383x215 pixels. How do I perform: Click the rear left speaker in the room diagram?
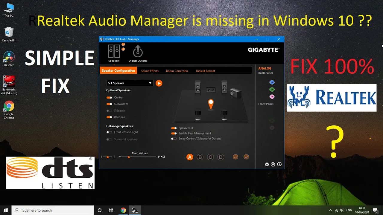197,114
